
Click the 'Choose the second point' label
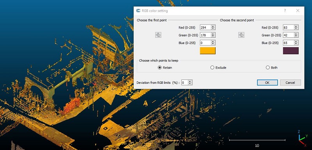(x=237, y=20)
